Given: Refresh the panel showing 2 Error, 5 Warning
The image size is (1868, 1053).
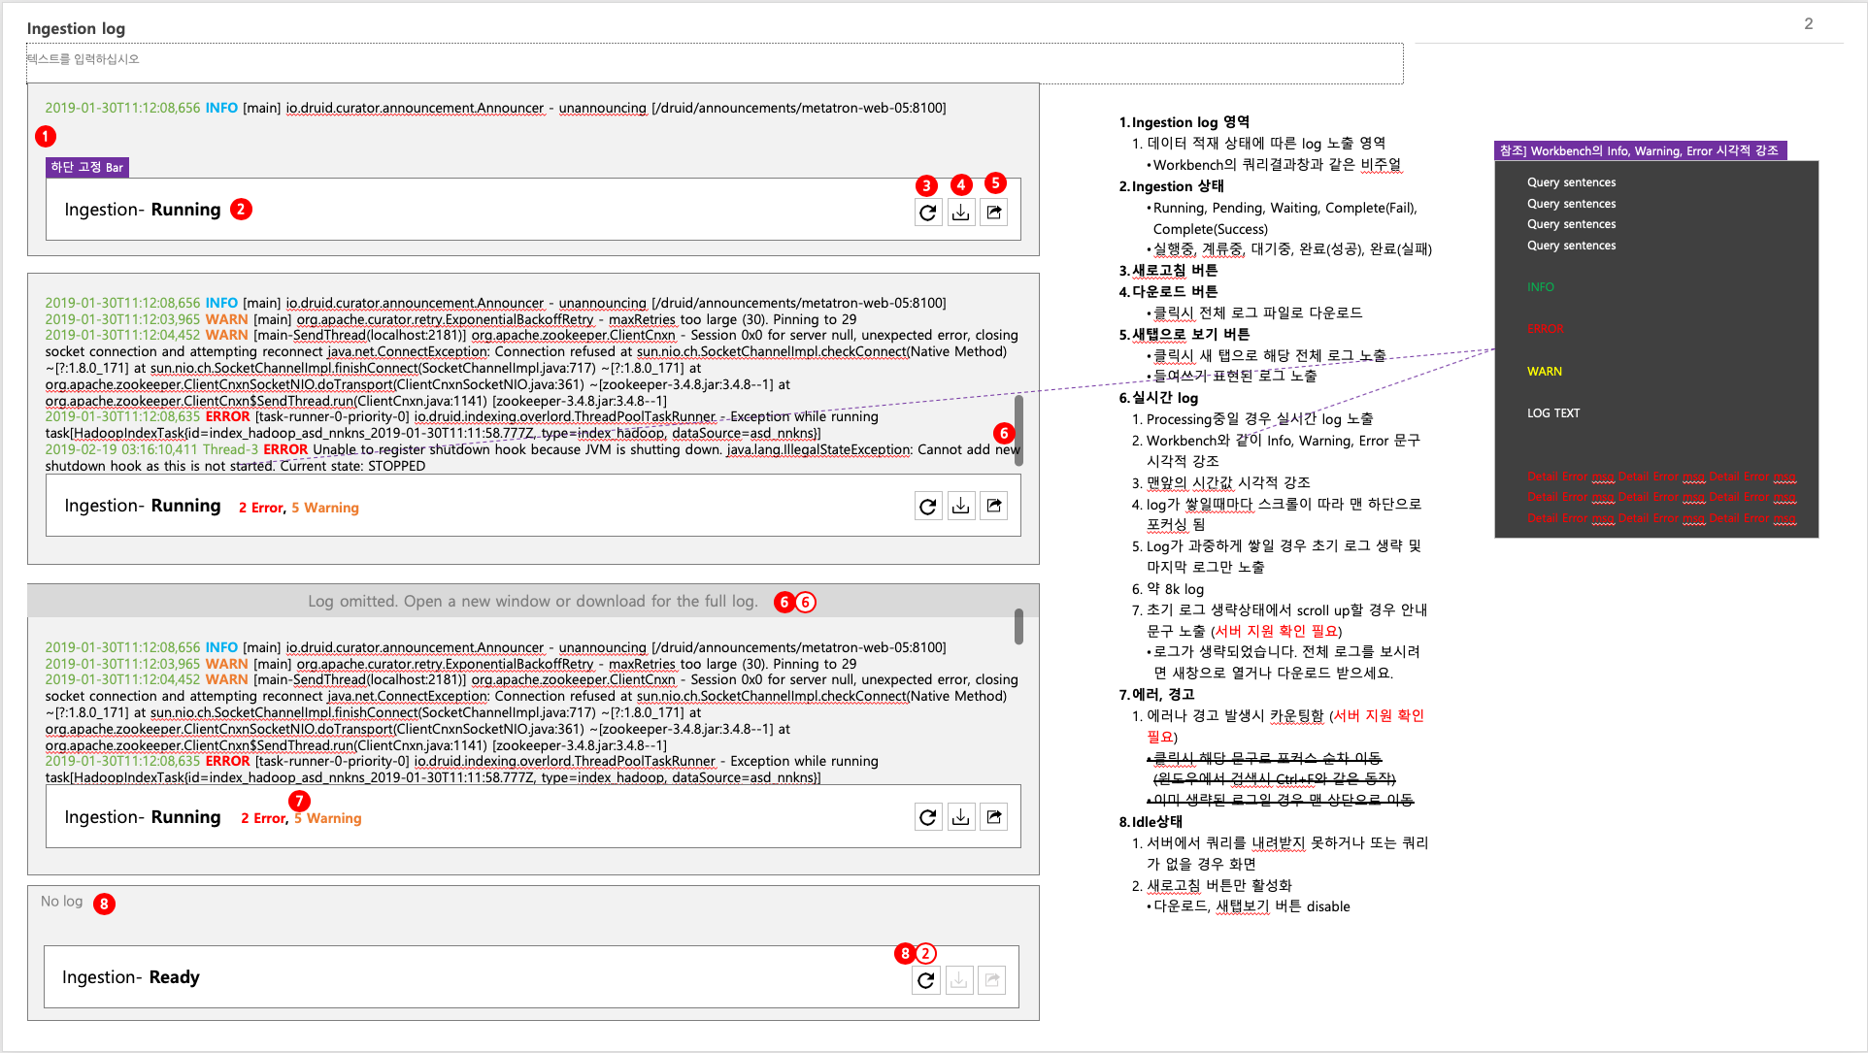Looking at the screenshot, I should click(927, 505).
